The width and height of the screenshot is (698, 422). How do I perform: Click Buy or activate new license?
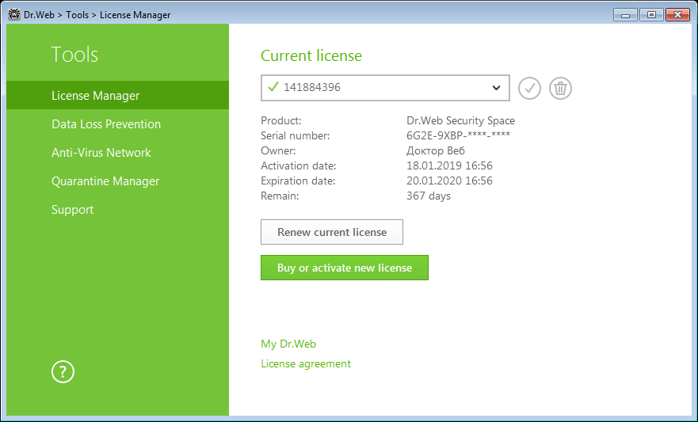coord(345,268)
